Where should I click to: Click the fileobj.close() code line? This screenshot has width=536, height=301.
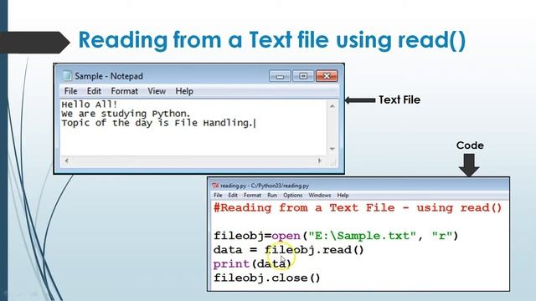pyautogui.click(x=267, y=278)
